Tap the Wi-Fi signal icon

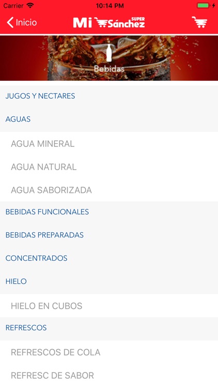click(30, 6)
